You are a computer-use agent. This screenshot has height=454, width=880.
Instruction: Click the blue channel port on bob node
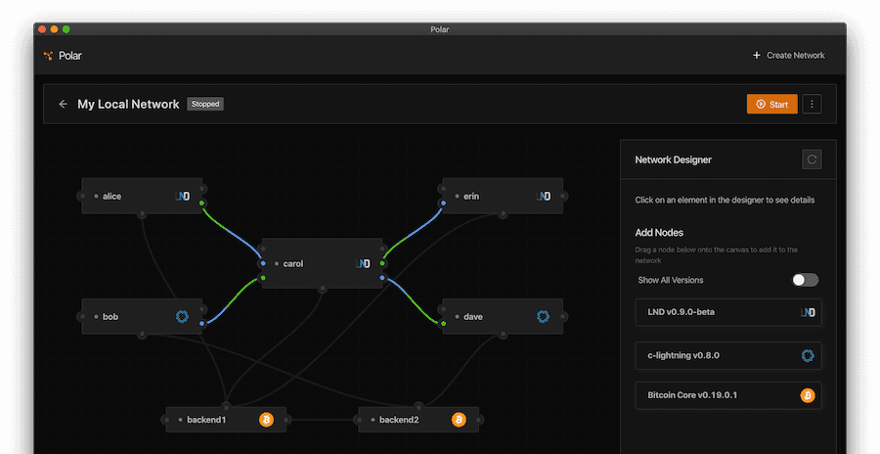pos(202,324)
